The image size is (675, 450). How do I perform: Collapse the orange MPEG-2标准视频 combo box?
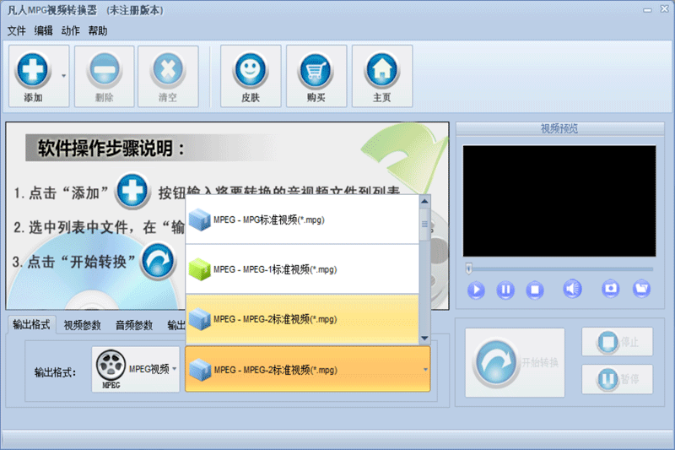[307, 370]
